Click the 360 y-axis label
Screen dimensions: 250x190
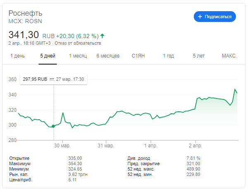[x=12, y=79]
